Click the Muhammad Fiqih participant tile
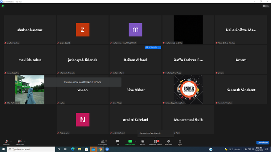The image size is (271, 152). pos(188,119)
